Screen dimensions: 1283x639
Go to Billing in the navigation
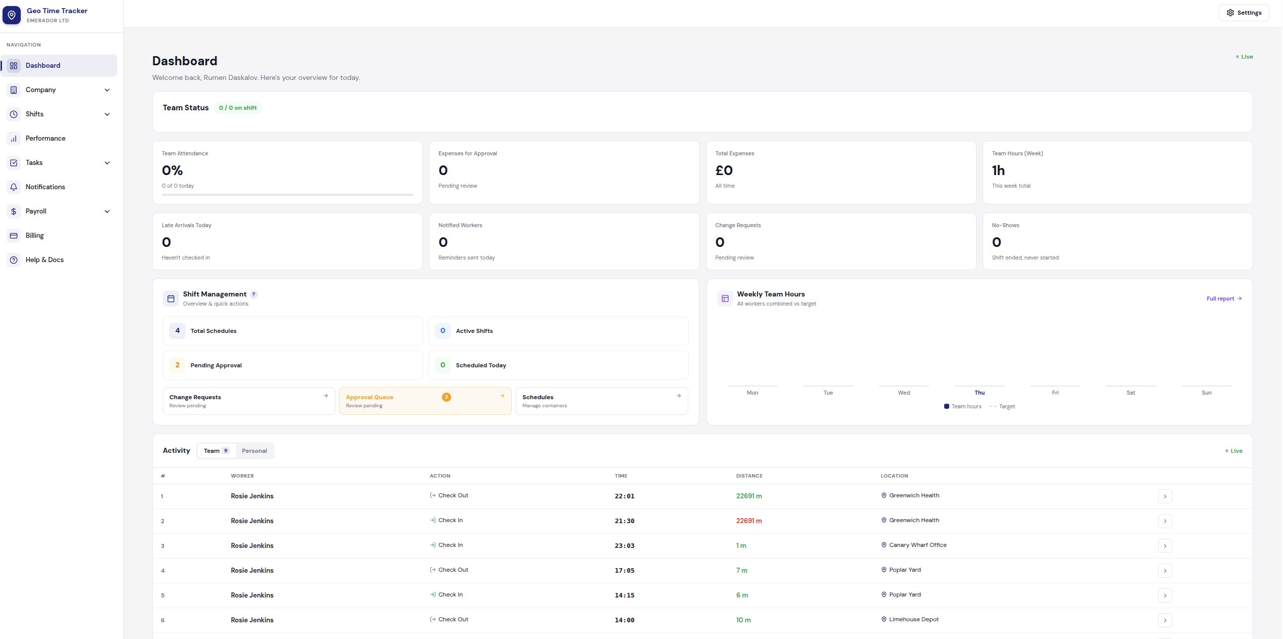(59, 236)
